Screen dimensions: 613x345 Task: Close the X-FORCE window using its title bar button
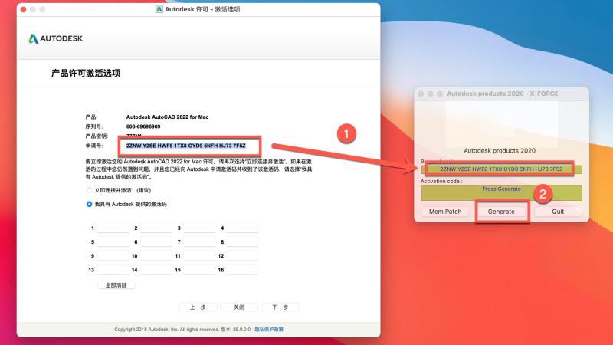coord(421,94)
